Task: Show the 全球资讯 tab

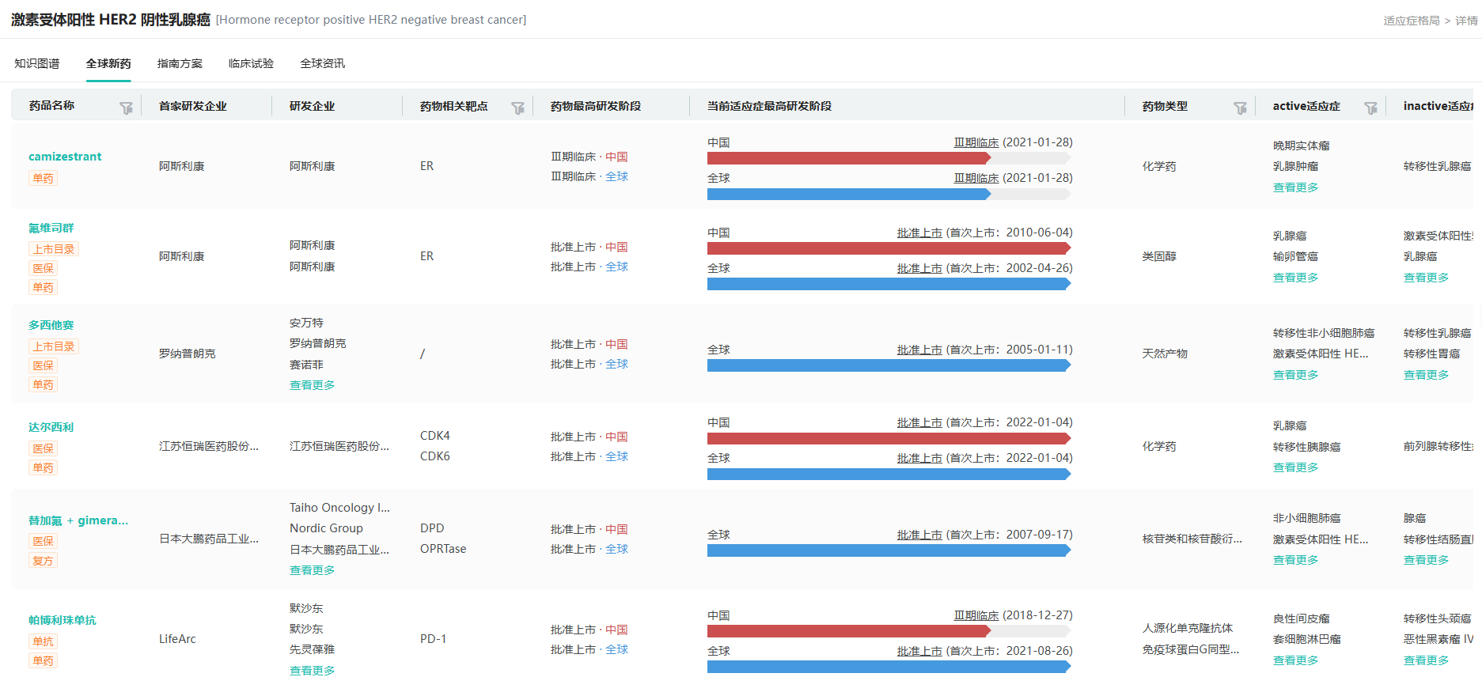Action: click(322, 63)
